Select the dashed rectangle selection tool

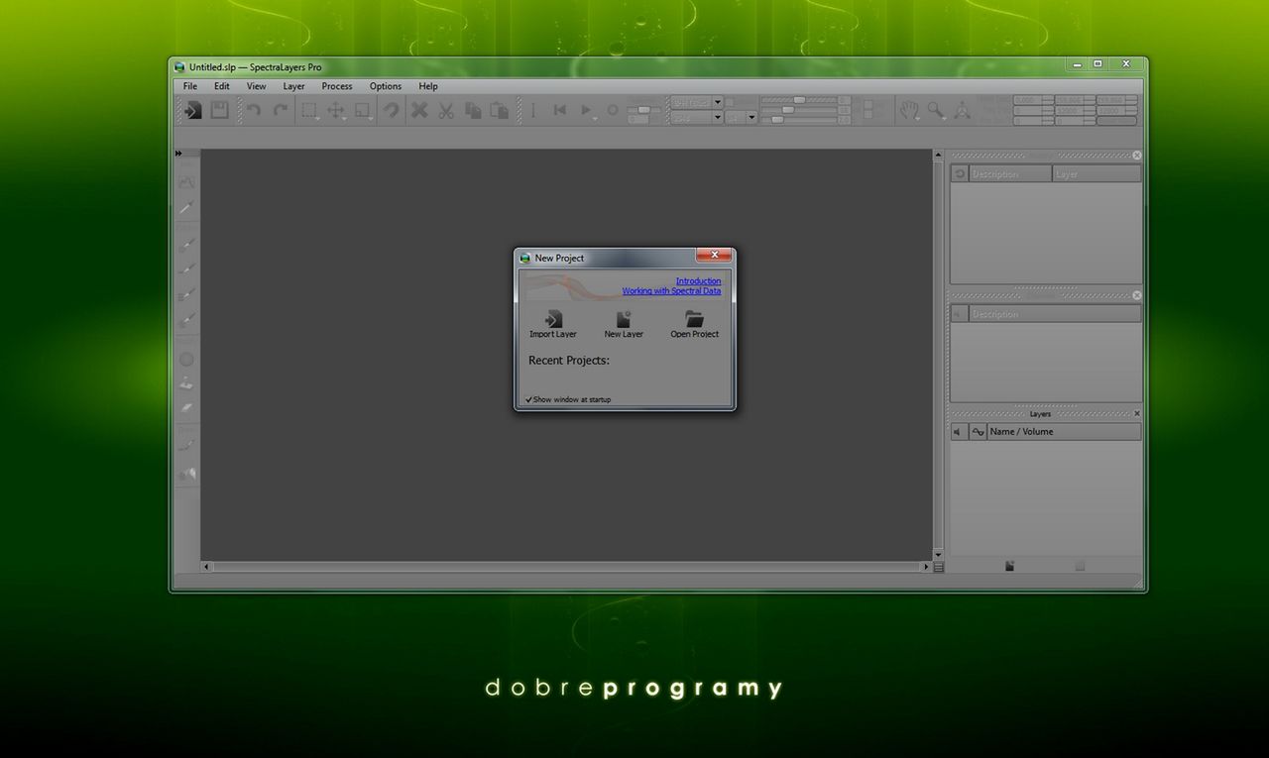point(308,110)
